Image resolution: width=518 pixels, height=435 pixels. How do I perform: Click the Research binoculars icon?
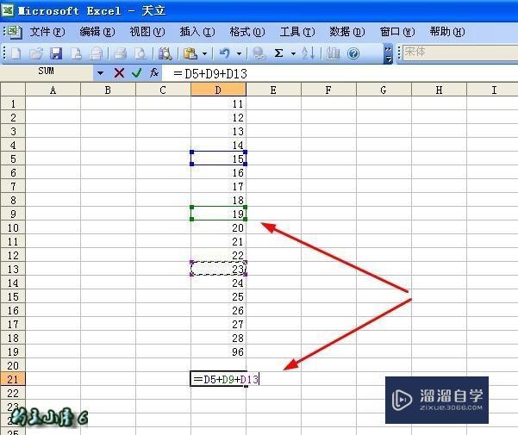pyautogui.click(x=165, y=53)
